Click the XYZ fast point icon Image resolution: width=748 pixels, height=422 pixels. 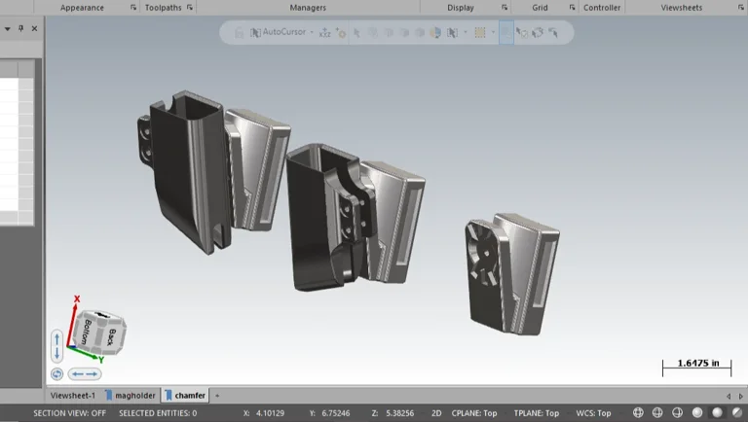click(325, 32)
